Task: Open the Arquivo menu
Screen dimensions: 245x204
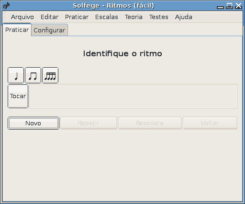Action: click(x=22, y=17)
